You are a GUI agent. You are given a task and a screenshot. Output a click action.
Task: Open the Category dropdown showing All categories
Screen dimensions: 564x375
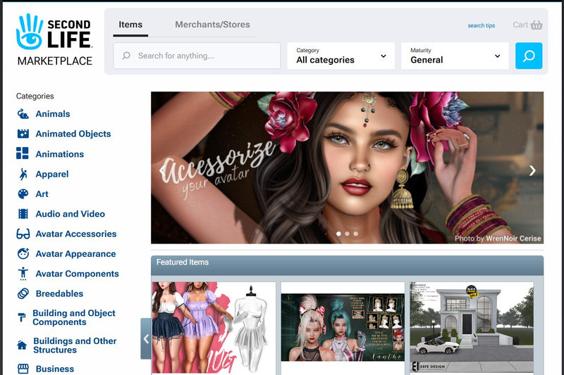click(341, 56)
